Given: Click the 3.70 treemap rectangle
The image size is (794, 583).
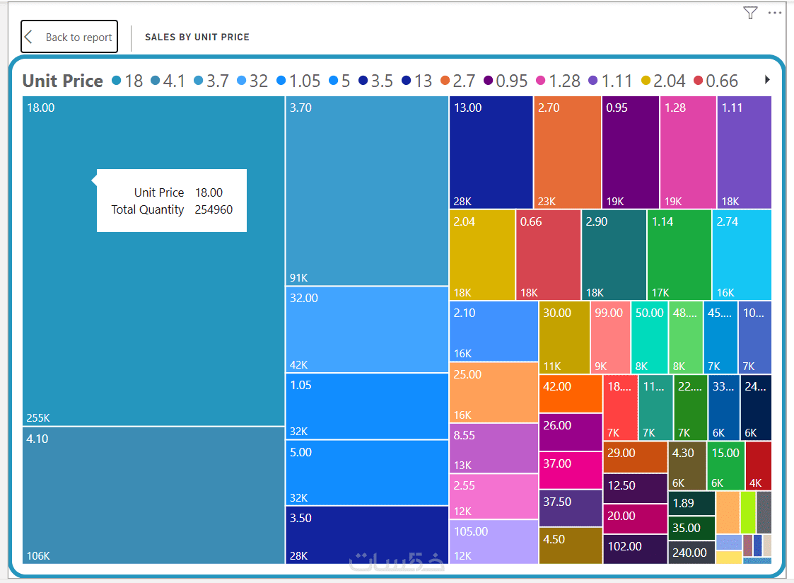Looking at the screenshot, I should click(366, 191).
